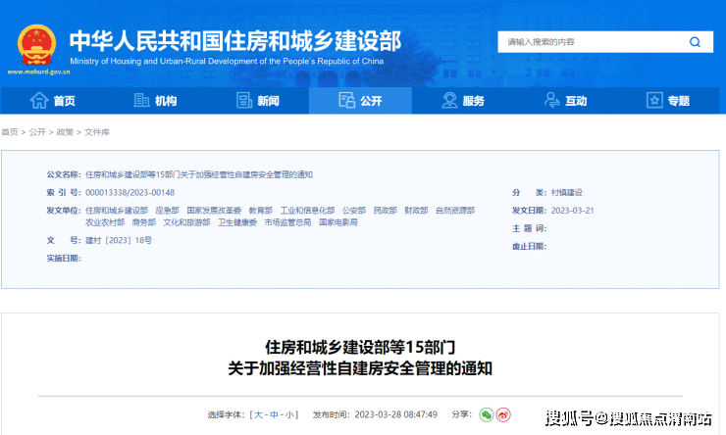Click the building icon beside 机构
The width and height of the screenshot is (726, 435).
pyautogui.click(x=141, y=101)
